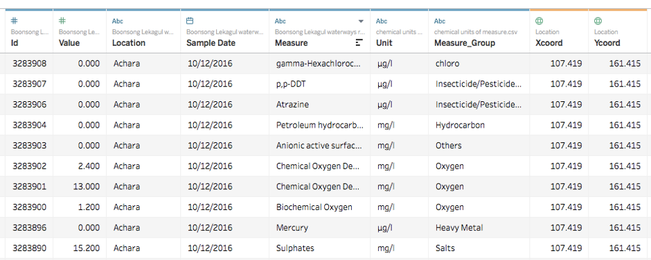Select the Unit column header name
Image resolution: width=651 pixels, height=260 pixels.
[x=384, y=43]
